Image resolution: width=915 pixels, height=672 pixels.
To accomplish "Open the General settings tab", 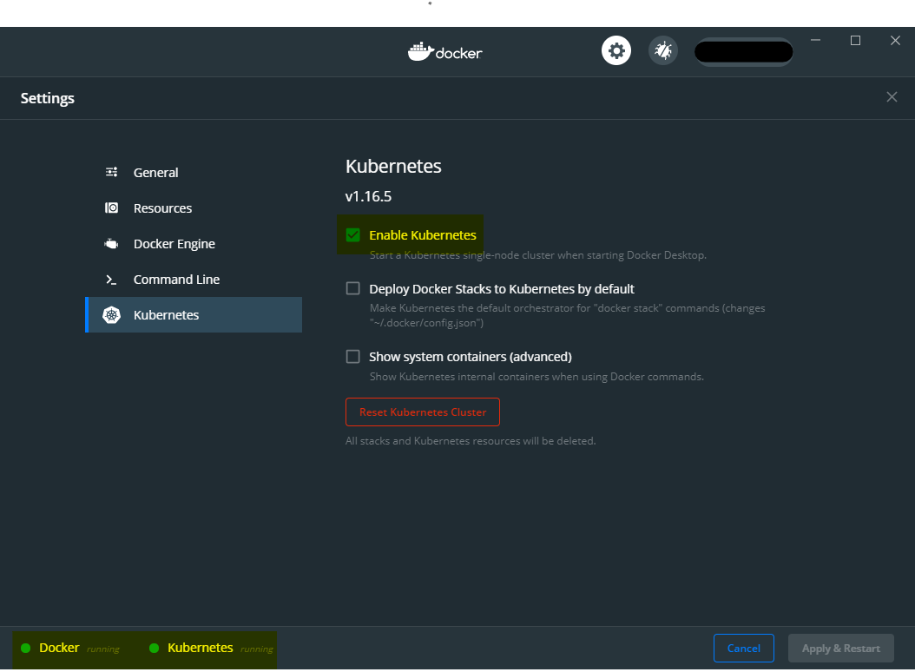I will (x=194, y=172).
